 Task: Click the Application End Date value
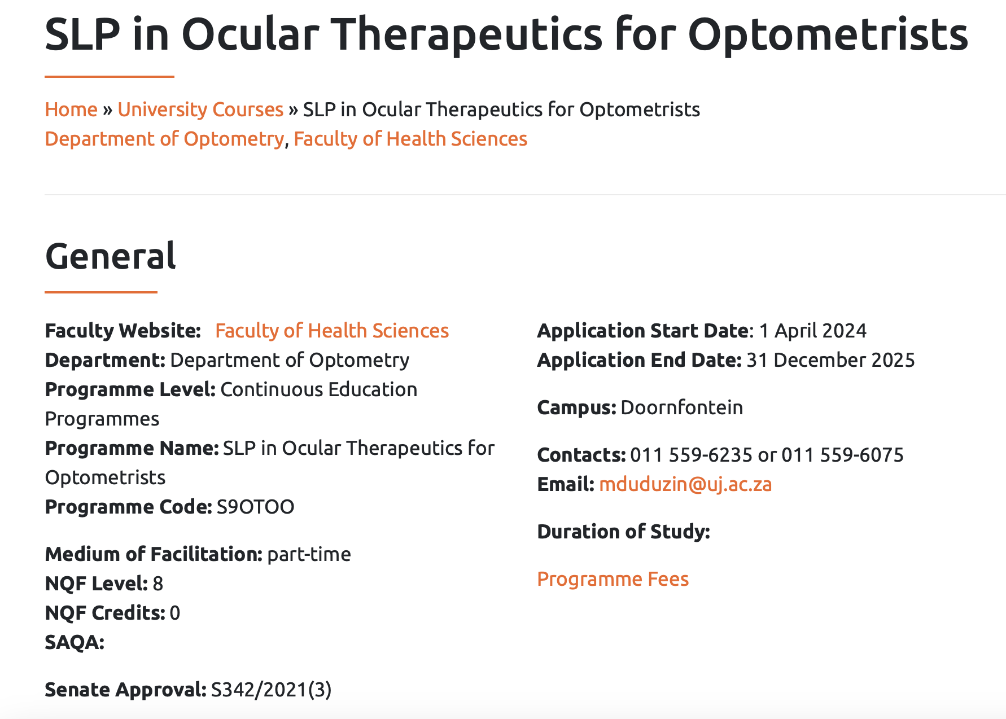pyautogui.click(x=830, y=360)
